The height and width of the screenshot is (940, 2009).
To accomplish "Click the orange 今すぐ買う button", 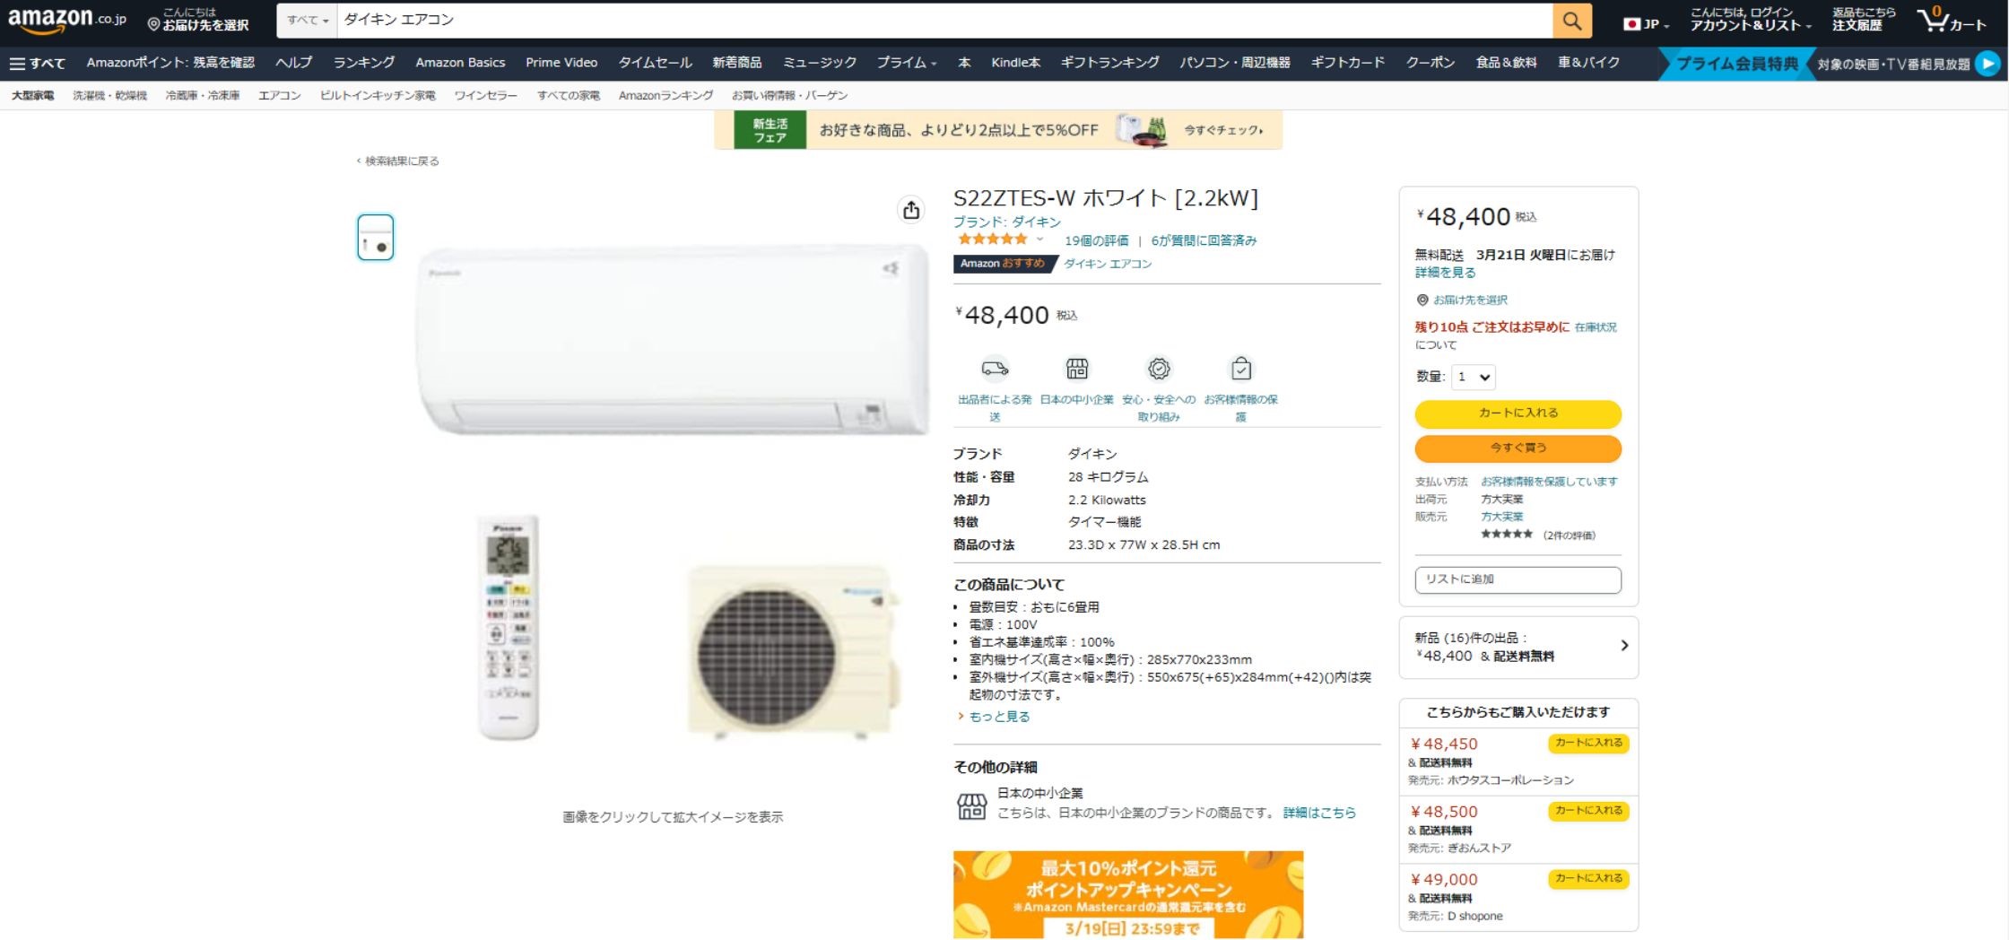I will 1518,448.
